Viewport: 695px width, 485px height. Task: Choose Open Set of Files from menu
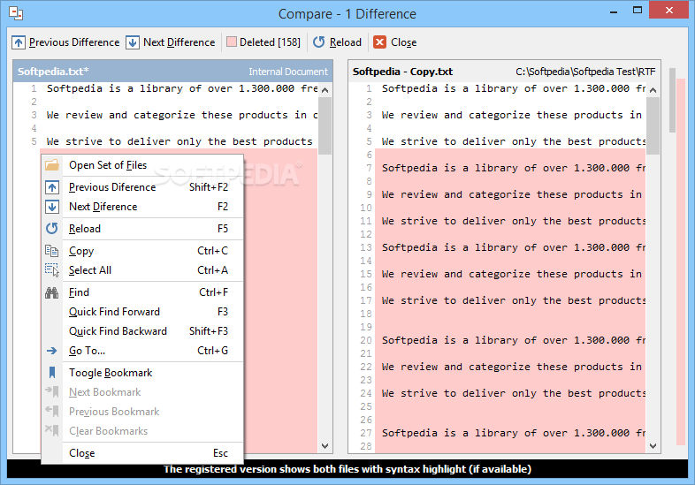(142, 165)
